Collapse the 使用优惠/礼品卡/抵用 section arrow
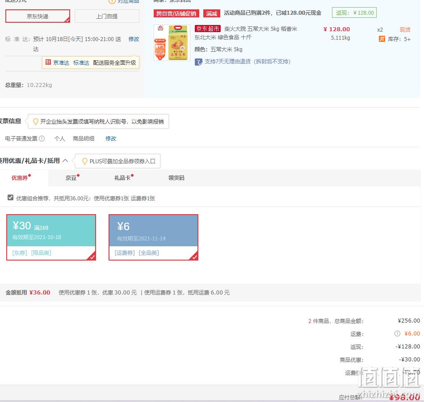This screenshot has width=424, height=402. point(65,161)
